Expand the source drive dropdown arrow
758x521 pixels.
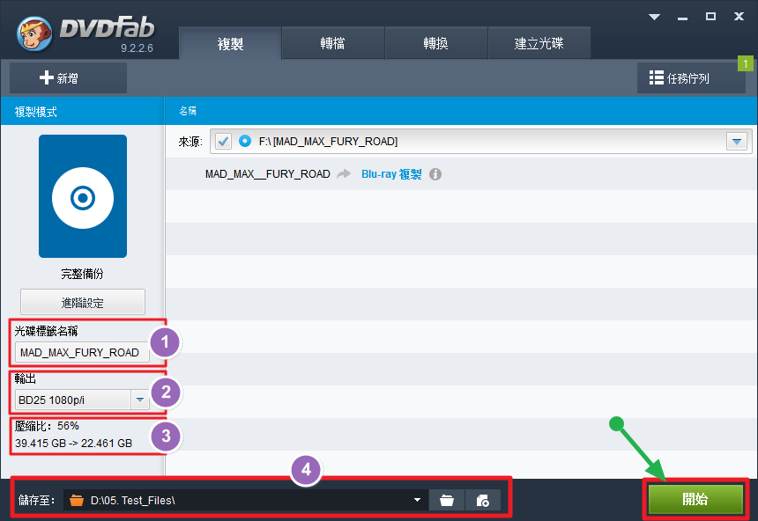[736, 142]
